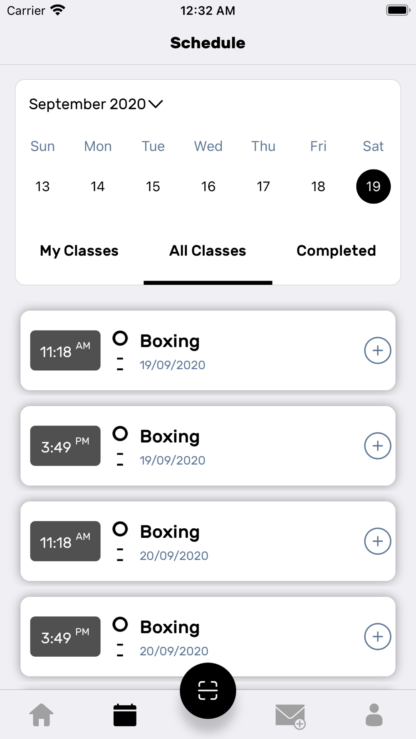The width and height of the screenshot is (416, 739).
Task: Select the All Classes tab
Action: 208,251
